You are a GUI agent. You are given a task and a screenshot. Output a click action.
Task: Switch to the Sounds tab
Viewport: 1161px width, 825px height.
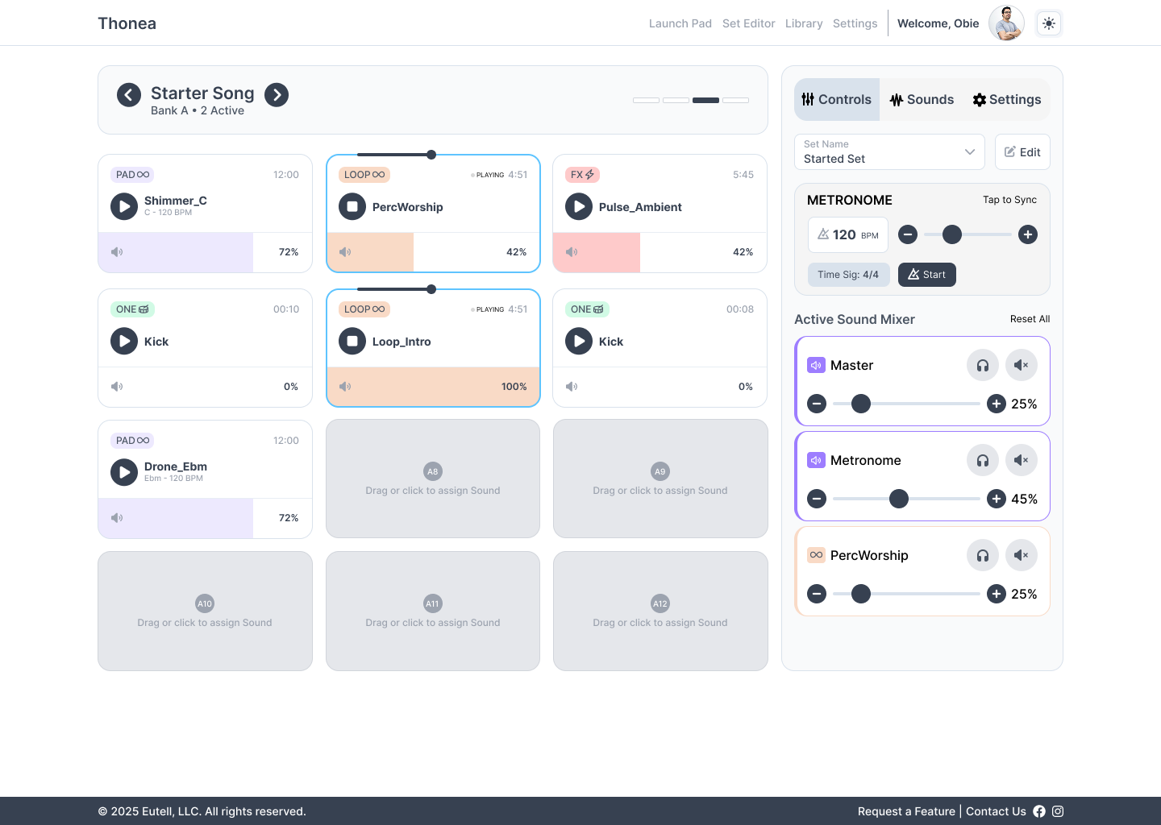click(x=922, y=99)
